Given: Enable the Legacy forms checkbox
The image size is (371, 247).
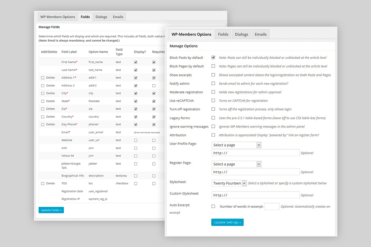Looking at the screenshot, I should click(x=213, y=118).
